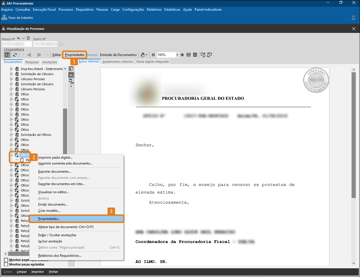Viewport: 360px width, 277px height.
Task: Click the add annotation note icon
Action: pos(71,69)
